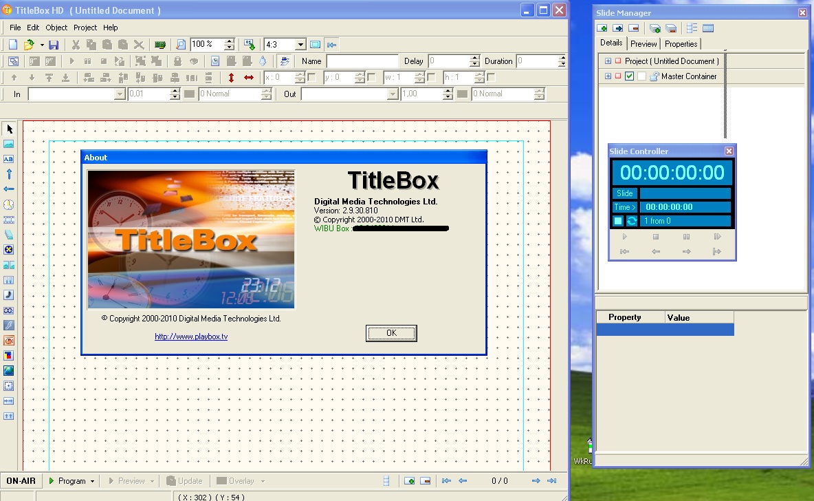Click the red marker beside Project entry

(617, 61)
